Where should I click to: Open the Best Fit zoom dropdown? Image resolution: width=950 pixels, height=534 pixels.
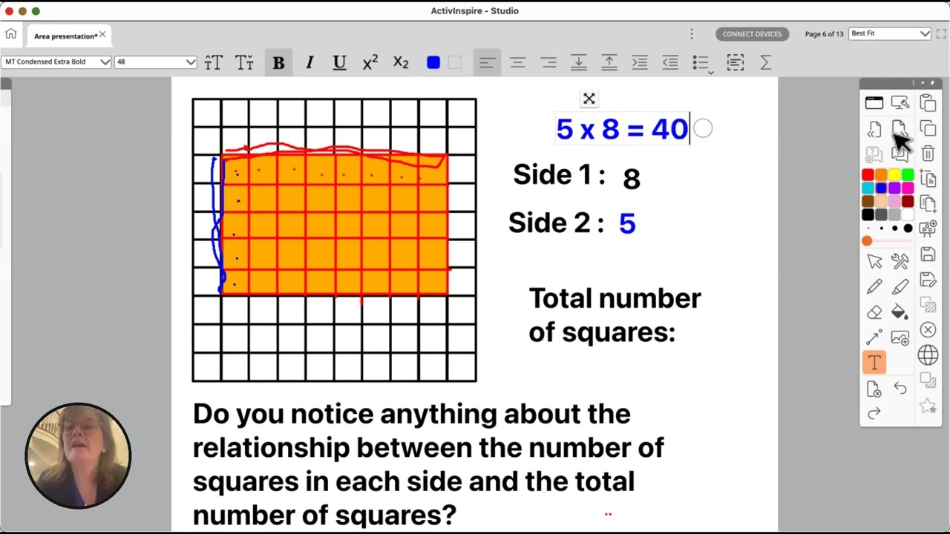[890, 33]
